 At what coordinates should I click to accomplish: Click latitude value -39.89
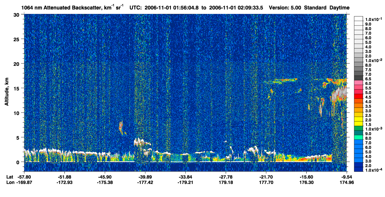pos(145,177)
